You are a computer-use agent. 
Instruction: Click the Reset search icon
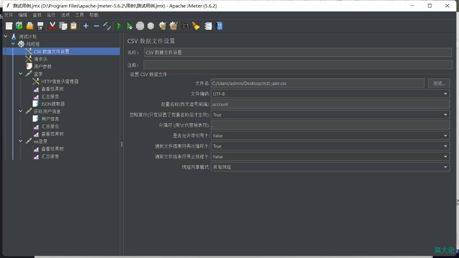click(x=196, y=26)
